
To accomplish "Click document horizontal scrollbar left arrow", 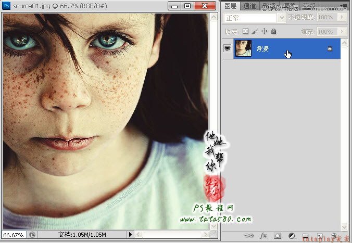I will (x=139, y=235).
